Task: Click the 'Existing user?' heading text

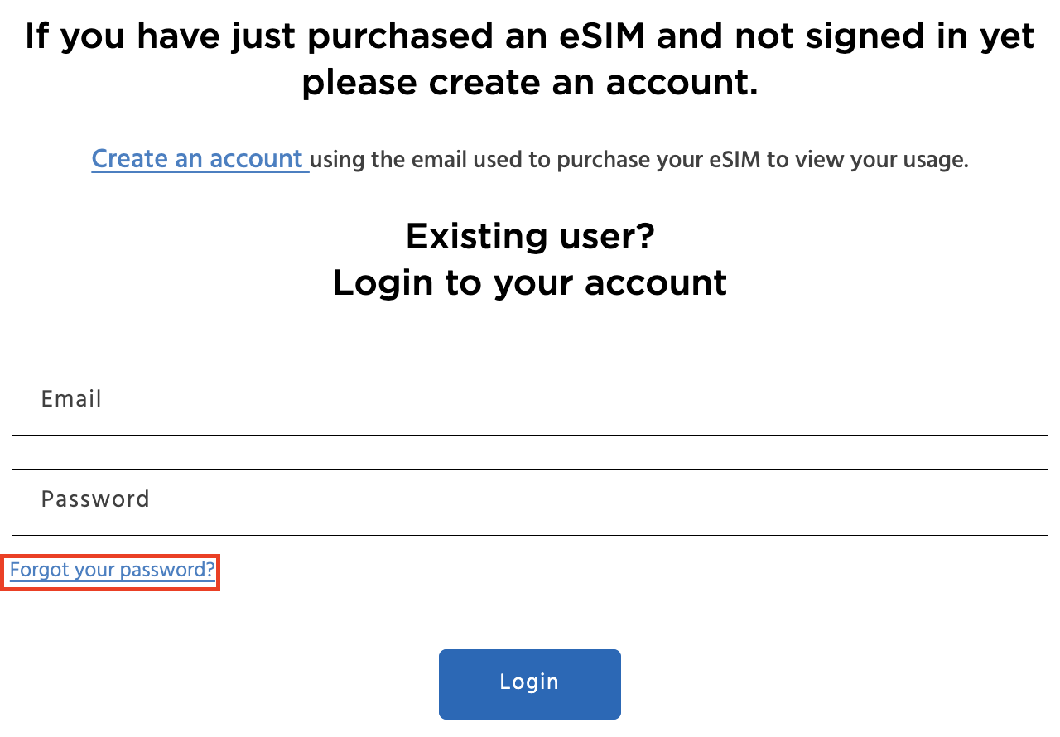Action: click(530, 237)
